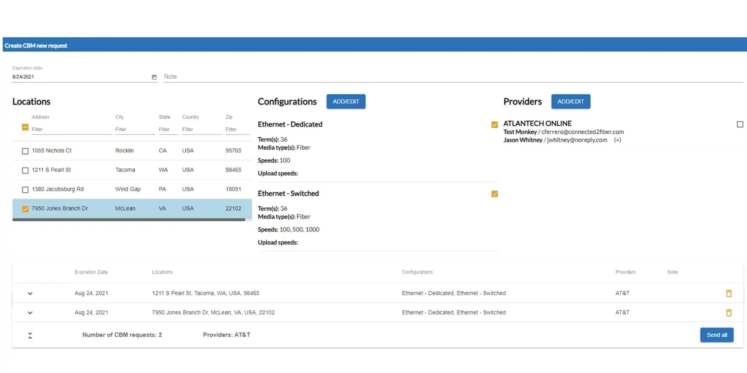
Task: Click the locations horizontal scrollbar
Action: coord(129,220)
